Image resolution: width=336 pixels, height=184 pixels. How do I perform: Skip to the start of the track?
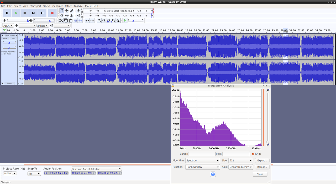(33, 13)
